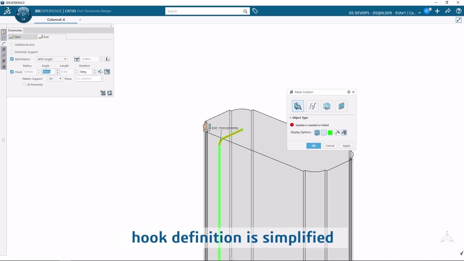Viewport: 464px width, 261px height.
Task: Select the first sidebar panel icon
Action: [x=3, y=32]
